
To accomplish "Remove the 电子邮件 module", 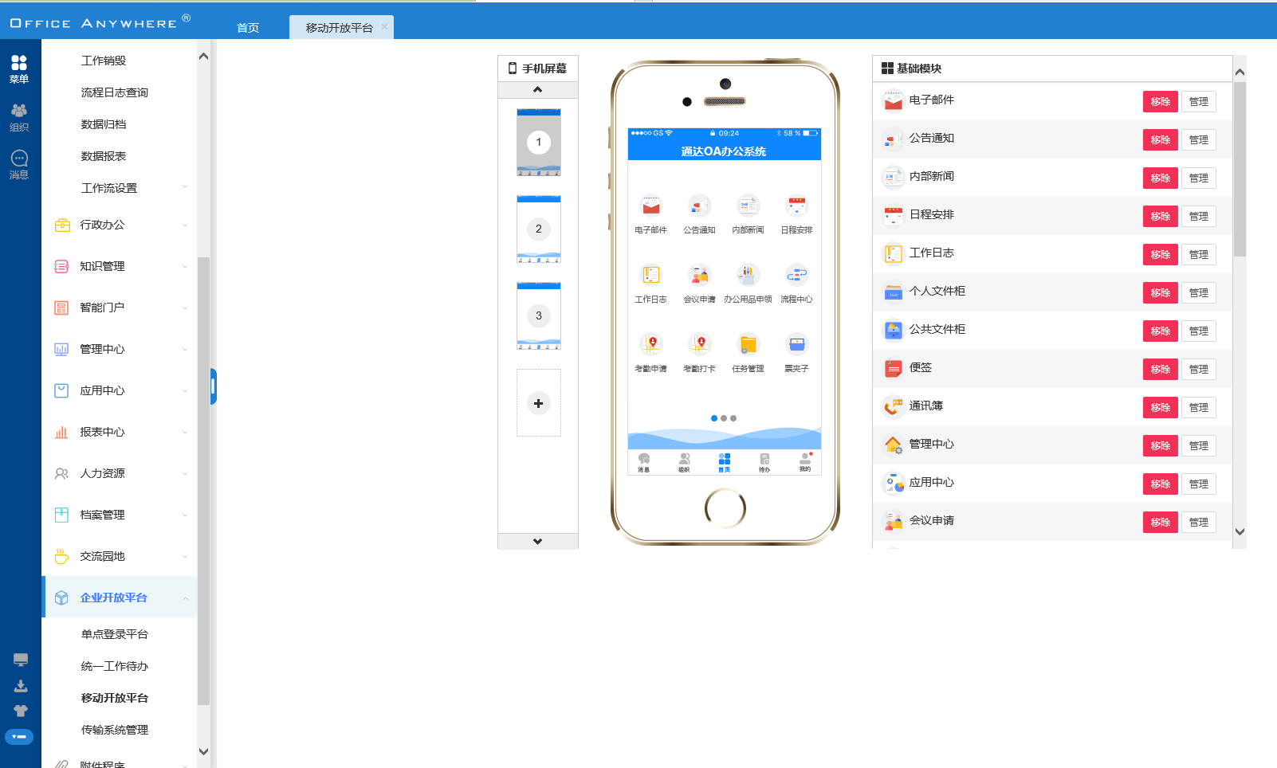I will tap(1160, 101).
